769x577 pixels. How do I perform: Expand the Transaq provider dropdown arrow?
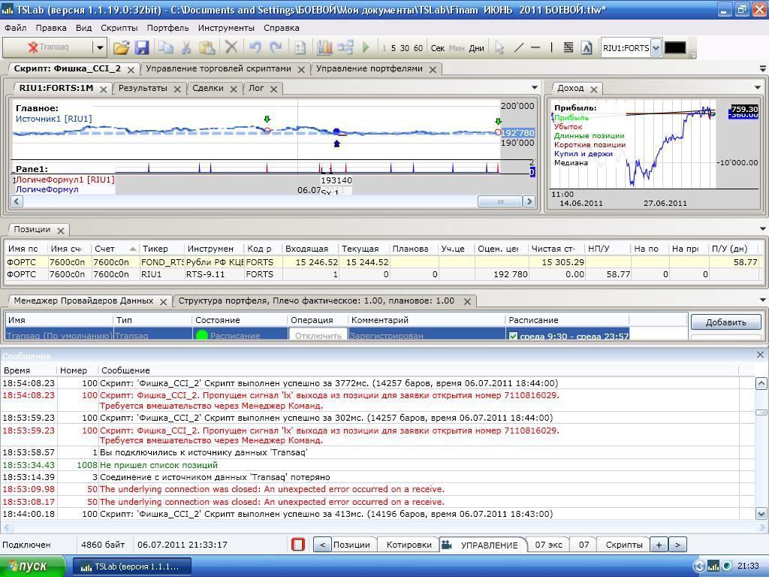(x=99, y=48)
